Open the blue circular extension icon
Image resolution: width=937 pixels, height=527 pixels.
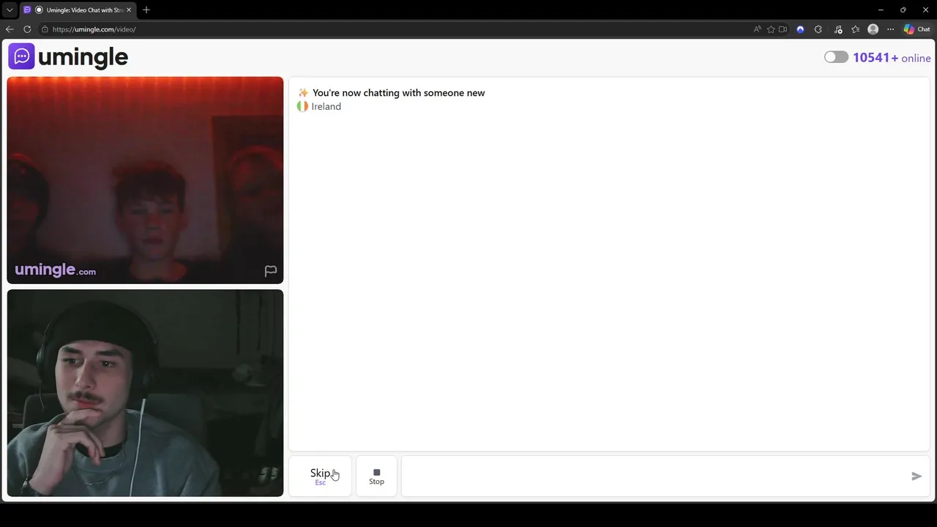[800, 29]
